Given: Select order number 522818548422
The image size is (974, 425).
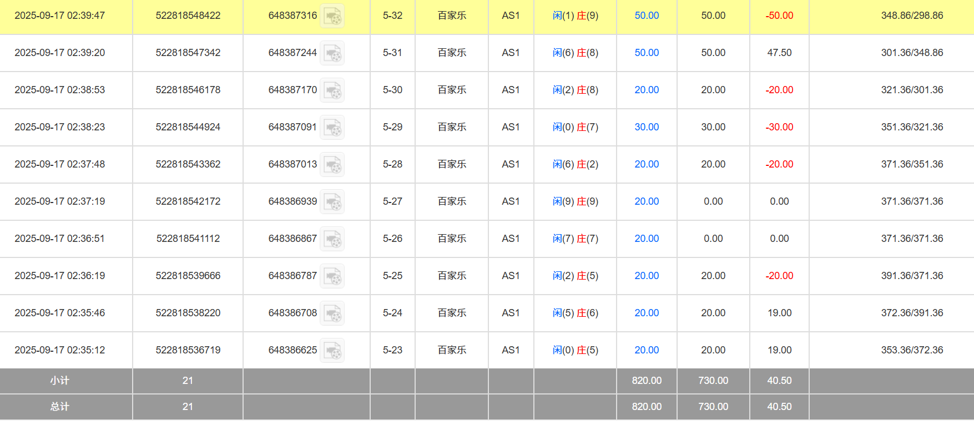Looking at the screenshot, I should click(188, 16).
